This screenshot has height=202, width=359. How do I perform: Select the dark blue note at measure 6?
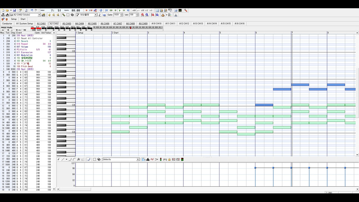264,105
